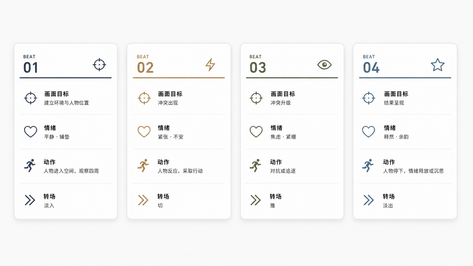Screen dimensions: 473x266
Task: Click the star icon in Beat 04 header
Action: (x=438, y=65)
